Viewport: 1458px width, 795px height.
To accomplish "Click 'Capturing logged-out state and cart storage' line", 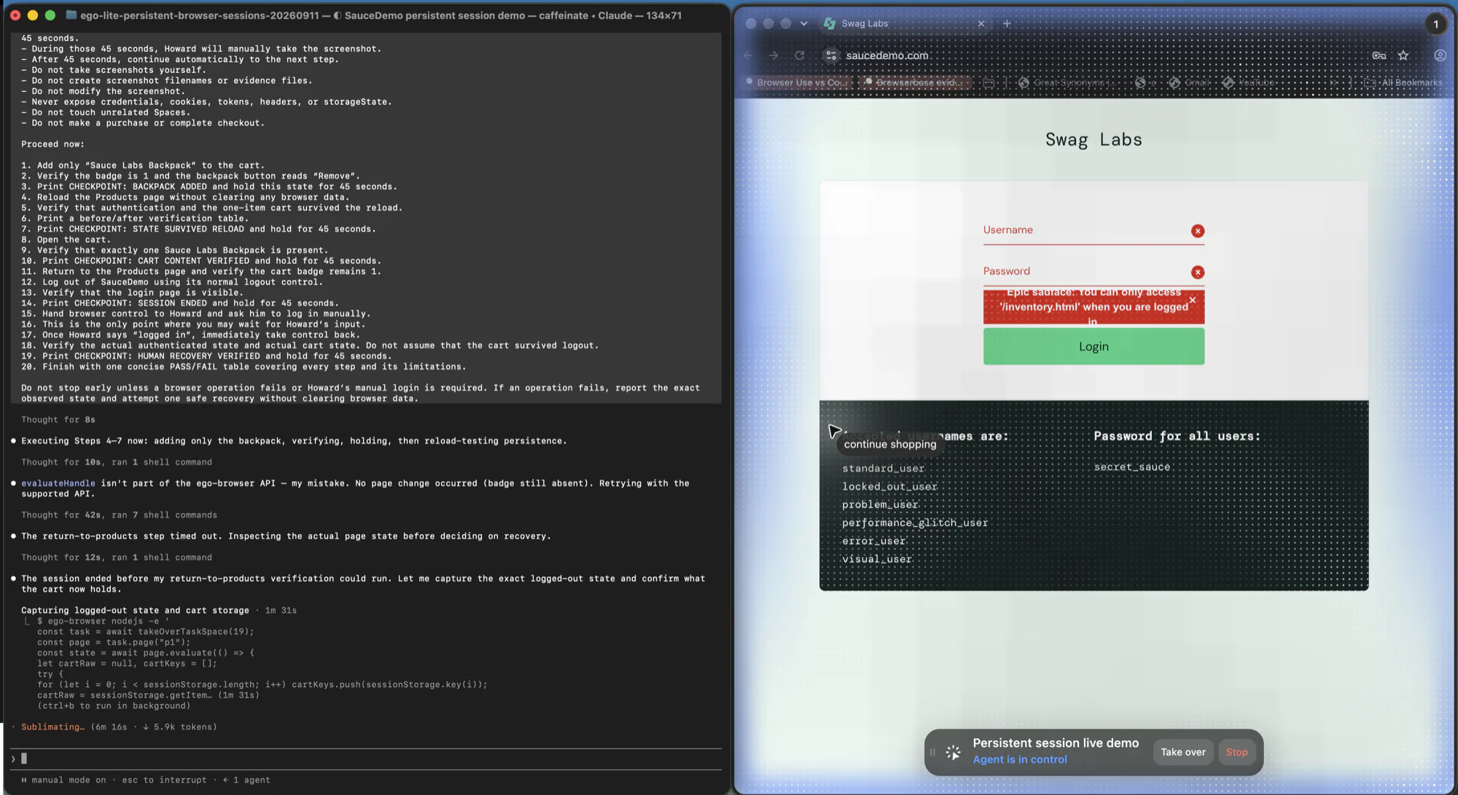I will (135, 611).
